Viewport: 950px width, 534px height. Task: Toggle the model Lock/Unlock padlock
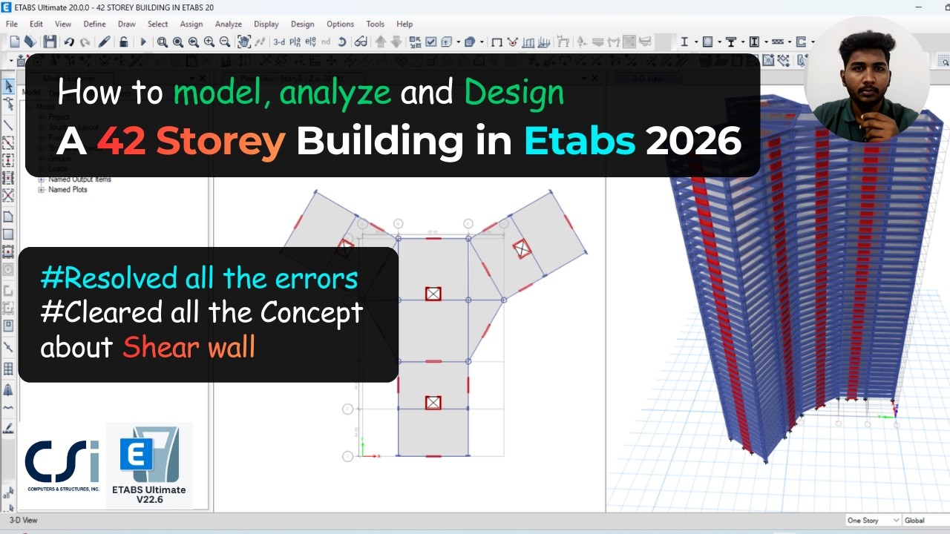(123, 42)
